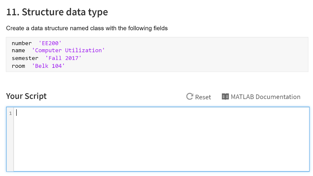Click the Your Script section heading
This screenshot has height=176, width=313.
(26, 96)
